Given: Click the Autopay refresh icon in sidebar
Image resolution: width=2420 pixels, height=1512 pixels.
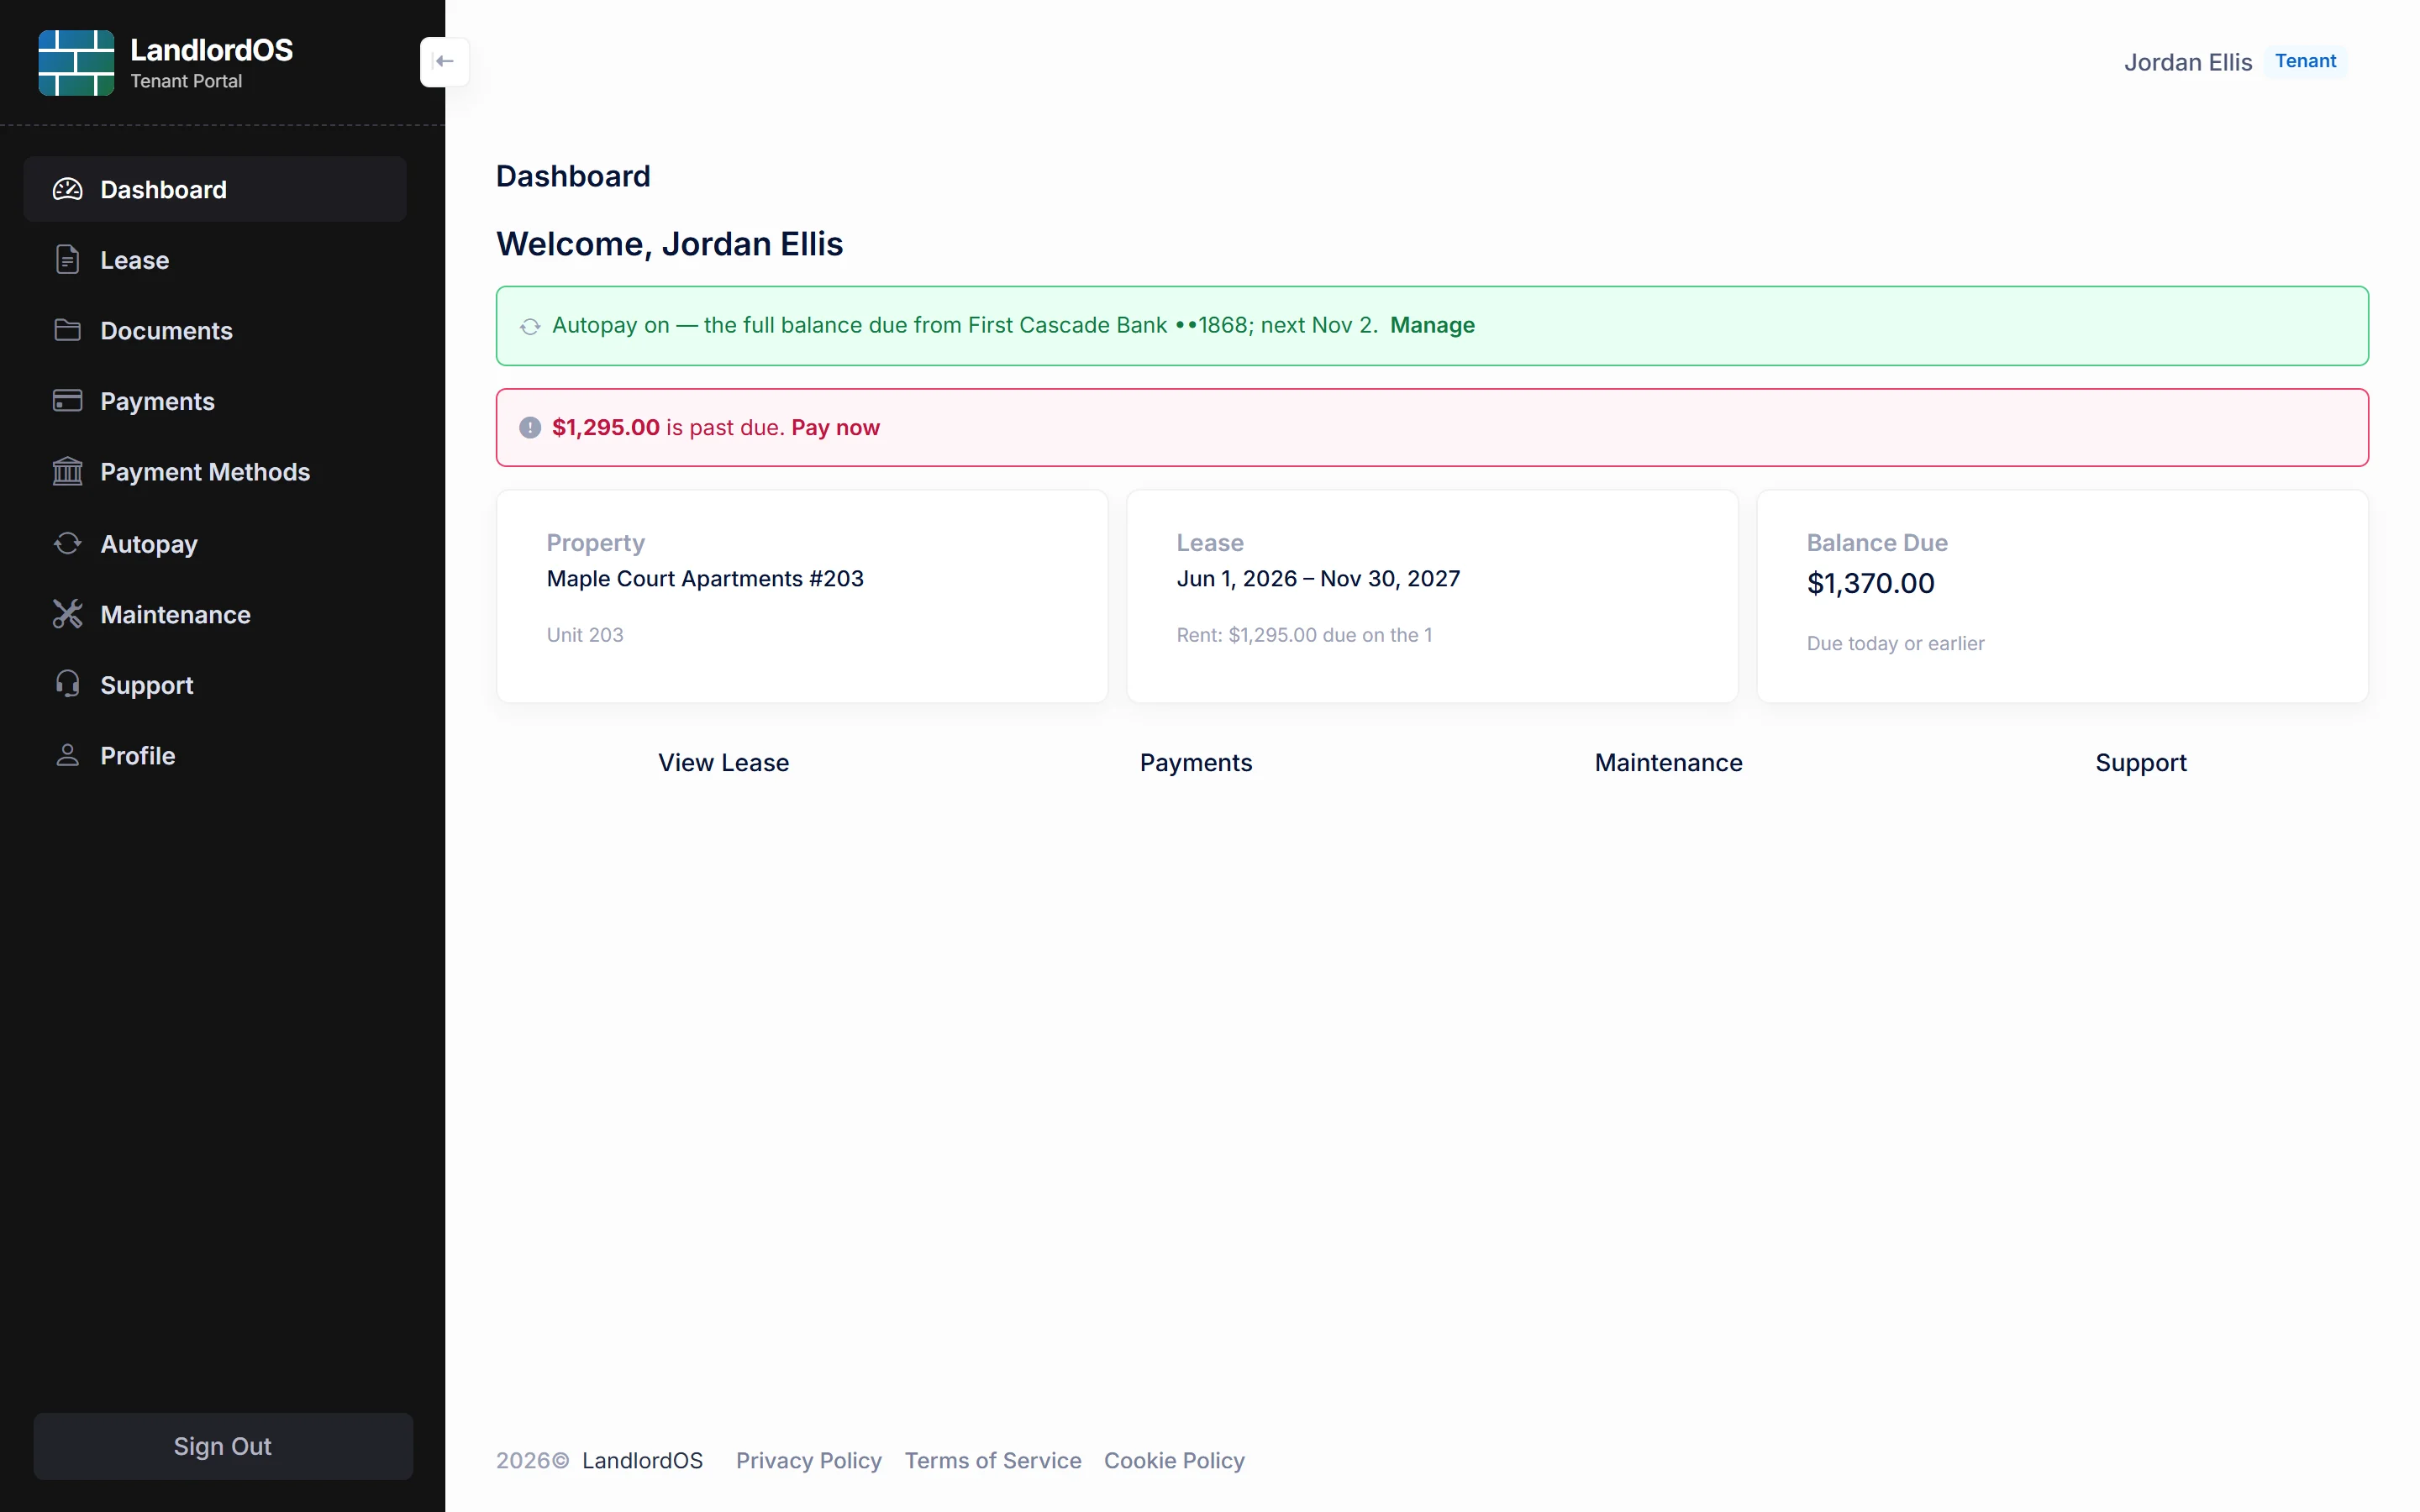Looking at the screenshot, I should point(67,543).
